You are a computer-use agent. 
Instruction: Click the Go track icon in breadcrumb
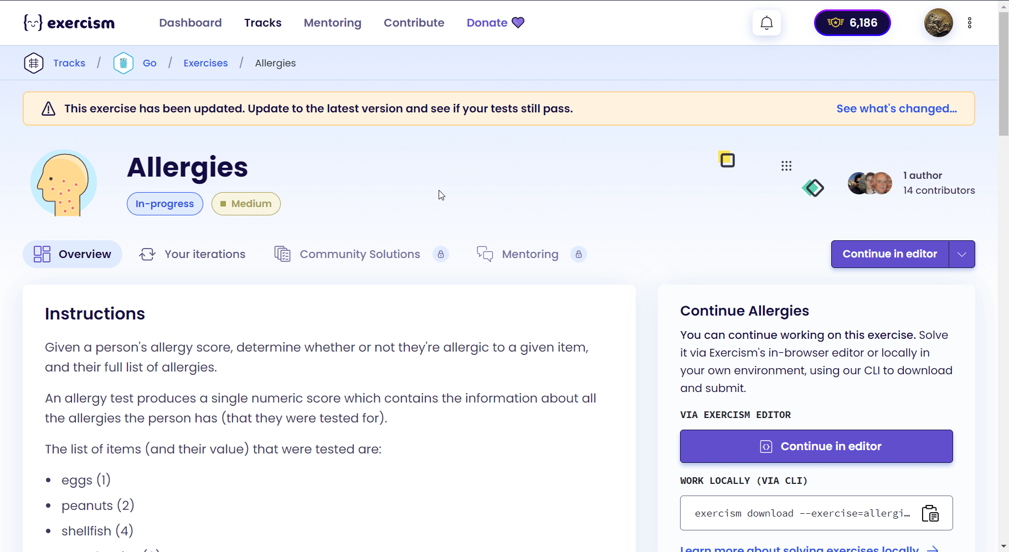coord(123,63)
